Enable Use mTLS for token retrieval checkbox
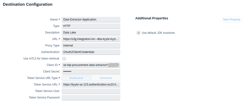The image size is (244, 104). 64,59
